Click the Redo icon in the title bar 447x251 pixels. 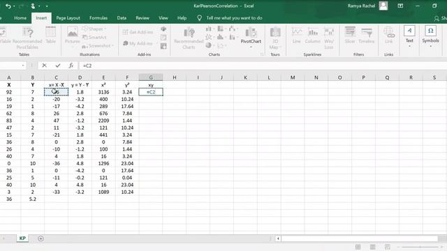tap(22, 6)
